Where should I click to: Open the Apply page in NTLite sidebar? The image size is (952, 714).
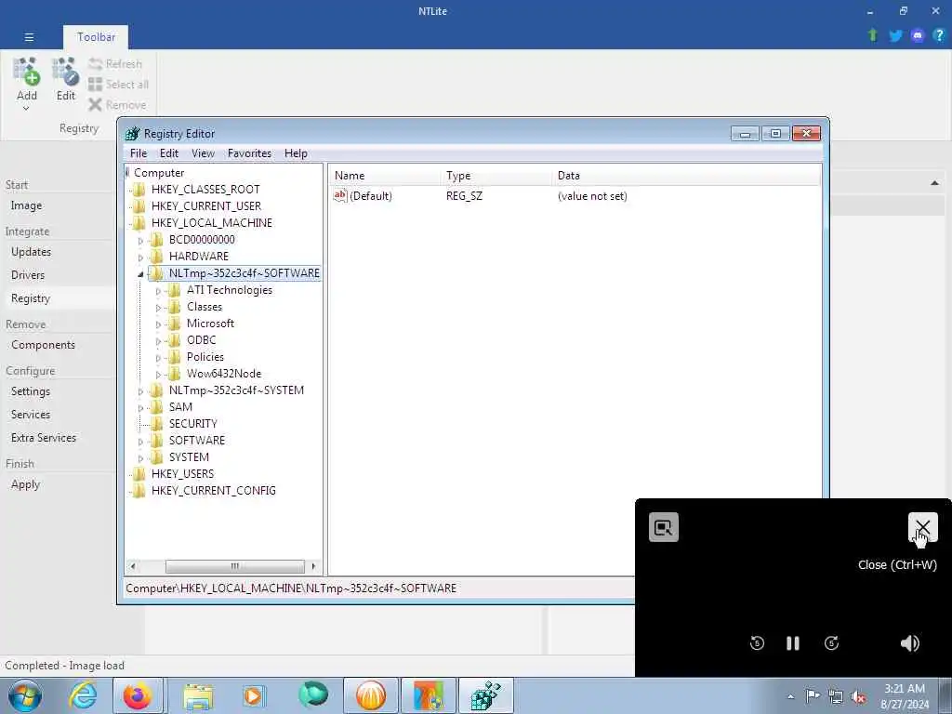click(25, 484)
